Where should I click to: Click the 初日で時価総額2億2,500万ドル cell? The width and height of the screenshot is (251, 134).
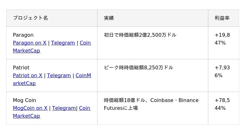pos(153,43)
